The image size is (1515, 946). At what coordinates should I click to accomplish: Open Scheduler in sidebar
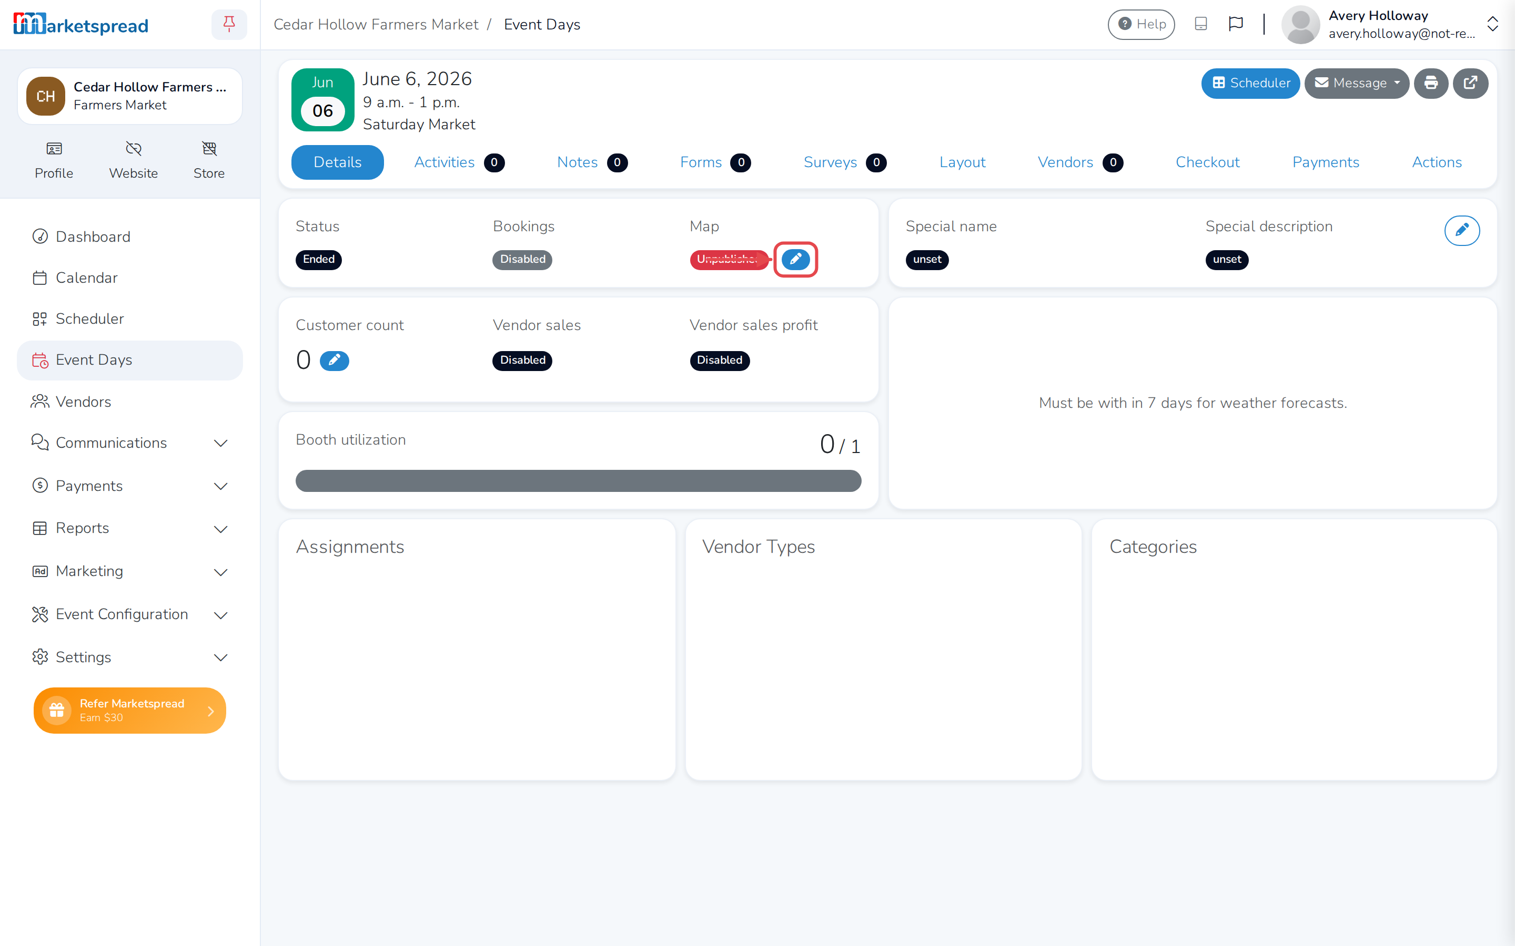pyautogui.click(x=129, y=319)
